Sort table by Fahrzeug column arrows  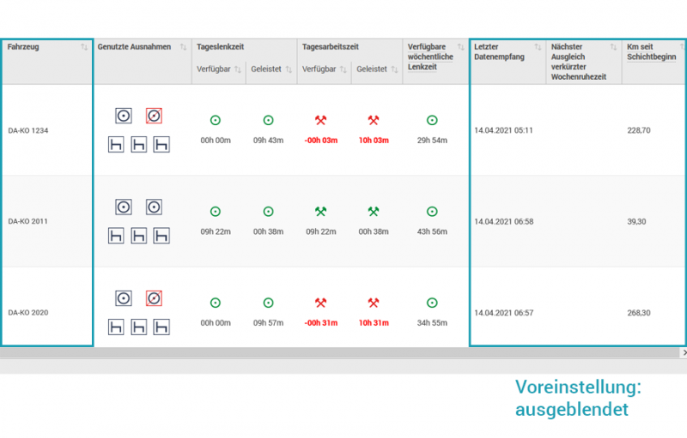[x=84, y=47]
